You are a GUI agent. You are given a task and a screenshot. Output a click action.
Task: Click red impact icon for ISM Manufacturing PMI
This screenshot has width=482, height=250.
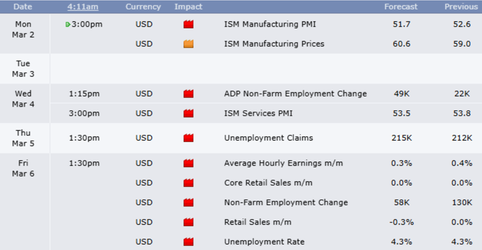188,24
